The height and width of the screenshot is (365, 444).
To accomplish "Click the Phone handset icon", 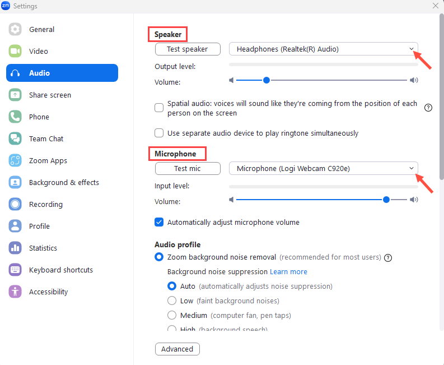I will (x=15, y=117).
